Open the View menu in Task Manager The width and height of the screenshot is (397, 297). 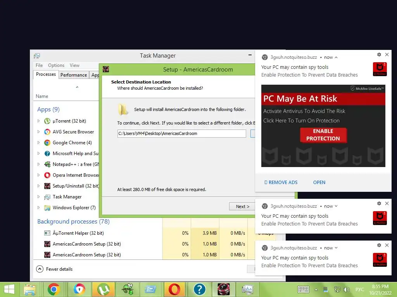(x=74, y=65)
